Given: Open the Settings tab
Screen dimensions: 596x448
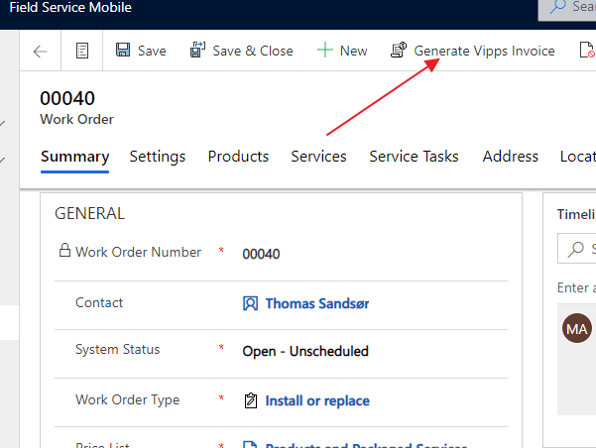Looking at the screenshot, I should point(158,157).
